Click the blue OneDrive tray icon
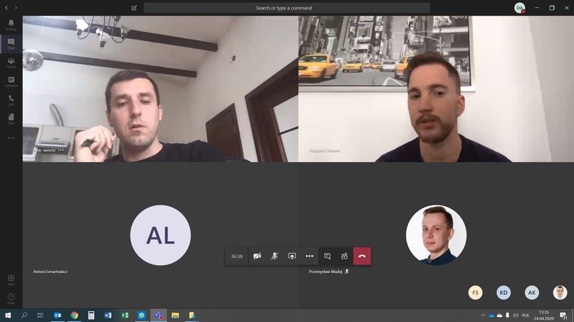This screenshot has width=574, height=322. [491, 316]
